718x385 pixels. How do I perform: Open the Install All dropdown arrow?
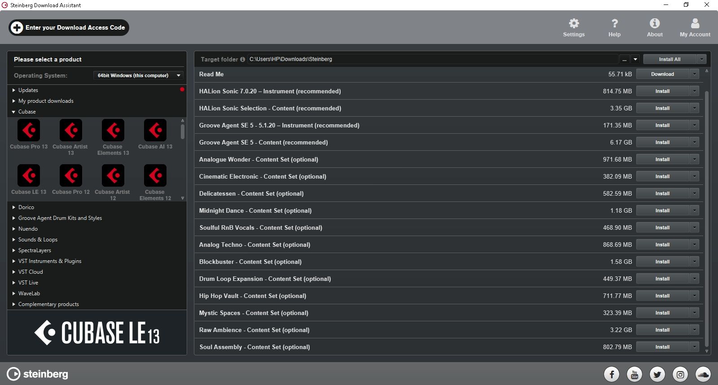click(701, 59)
